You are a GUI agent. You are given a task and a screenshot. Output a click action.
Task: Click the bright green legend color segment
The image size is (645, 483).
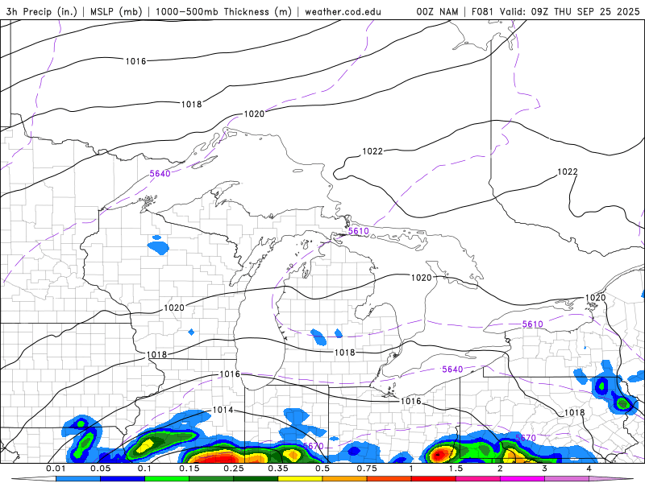[x=167, y=479]
